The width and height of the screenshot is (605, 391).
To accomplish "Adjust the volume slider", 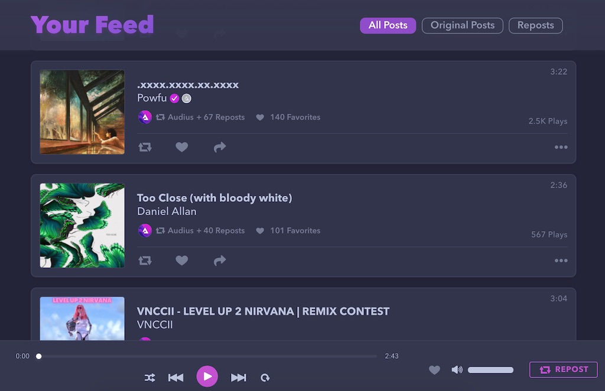I will (x=490, y=370).
